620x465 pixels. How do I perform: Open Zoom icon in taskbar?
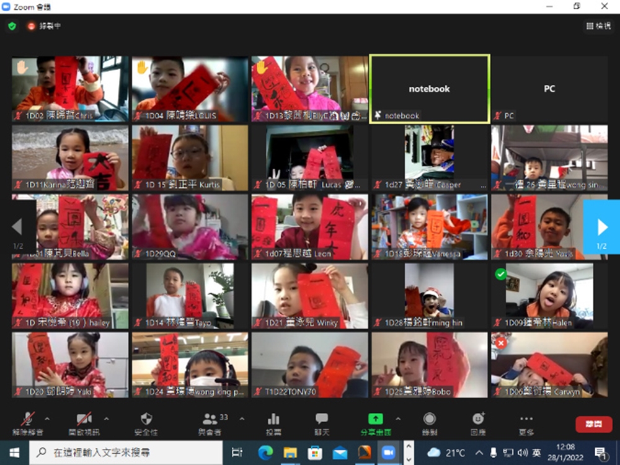[389, 453]
